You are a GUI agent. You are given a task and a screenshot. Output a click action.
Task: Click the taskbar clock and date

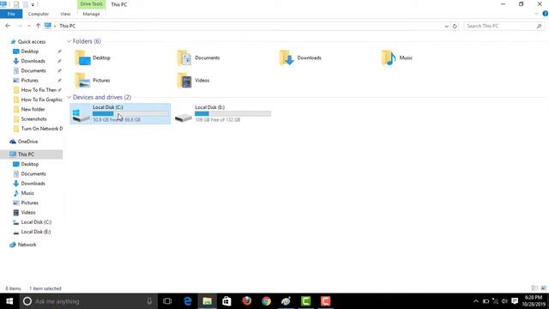(x=534, y=301)
